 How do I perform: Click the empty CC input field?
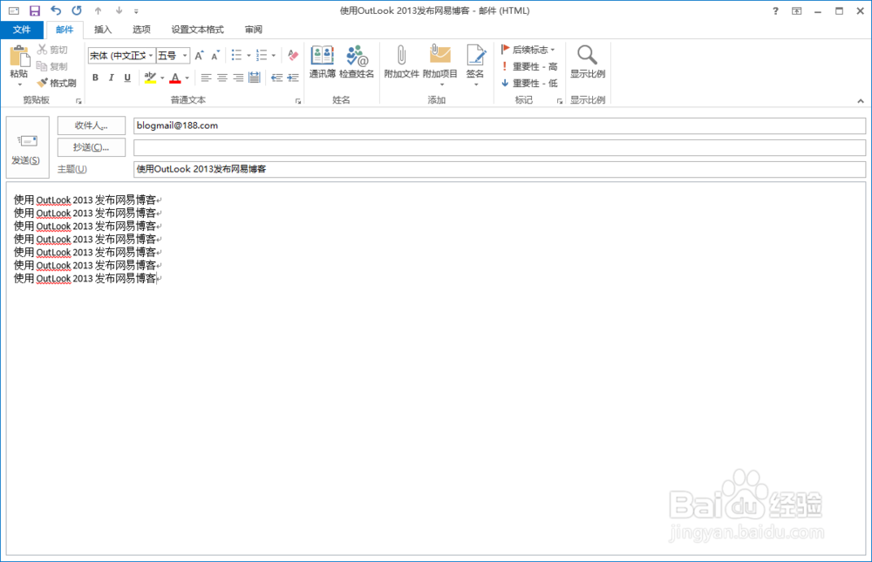pos(500,147)
